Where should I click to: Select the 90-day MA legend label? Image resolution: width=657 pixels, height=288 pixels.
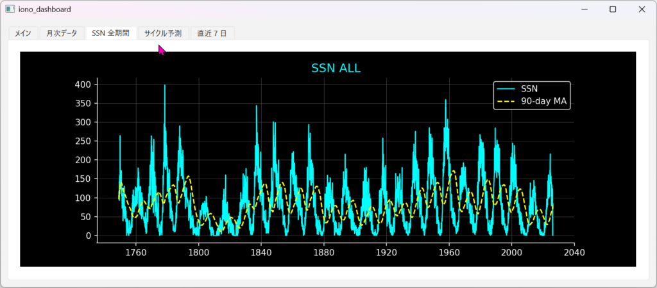[543, 101]
